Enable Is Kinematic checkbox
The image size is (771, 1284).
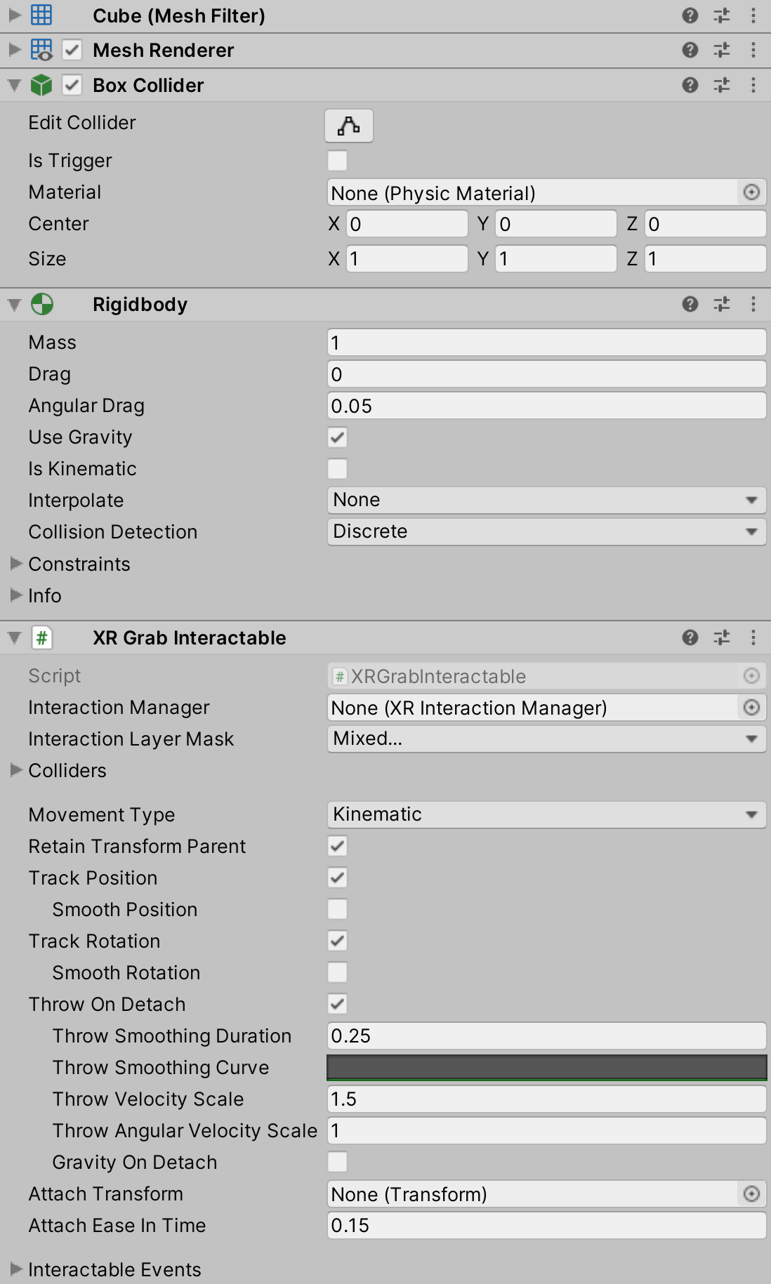(338, 469)
